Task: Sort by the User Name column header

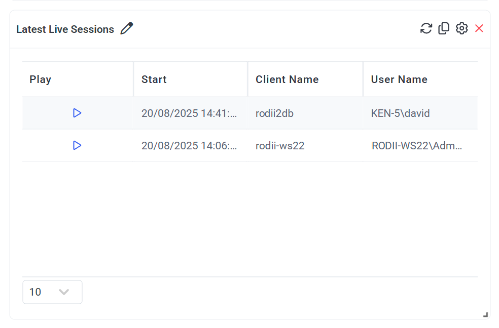Action: (x=399, y=79)
